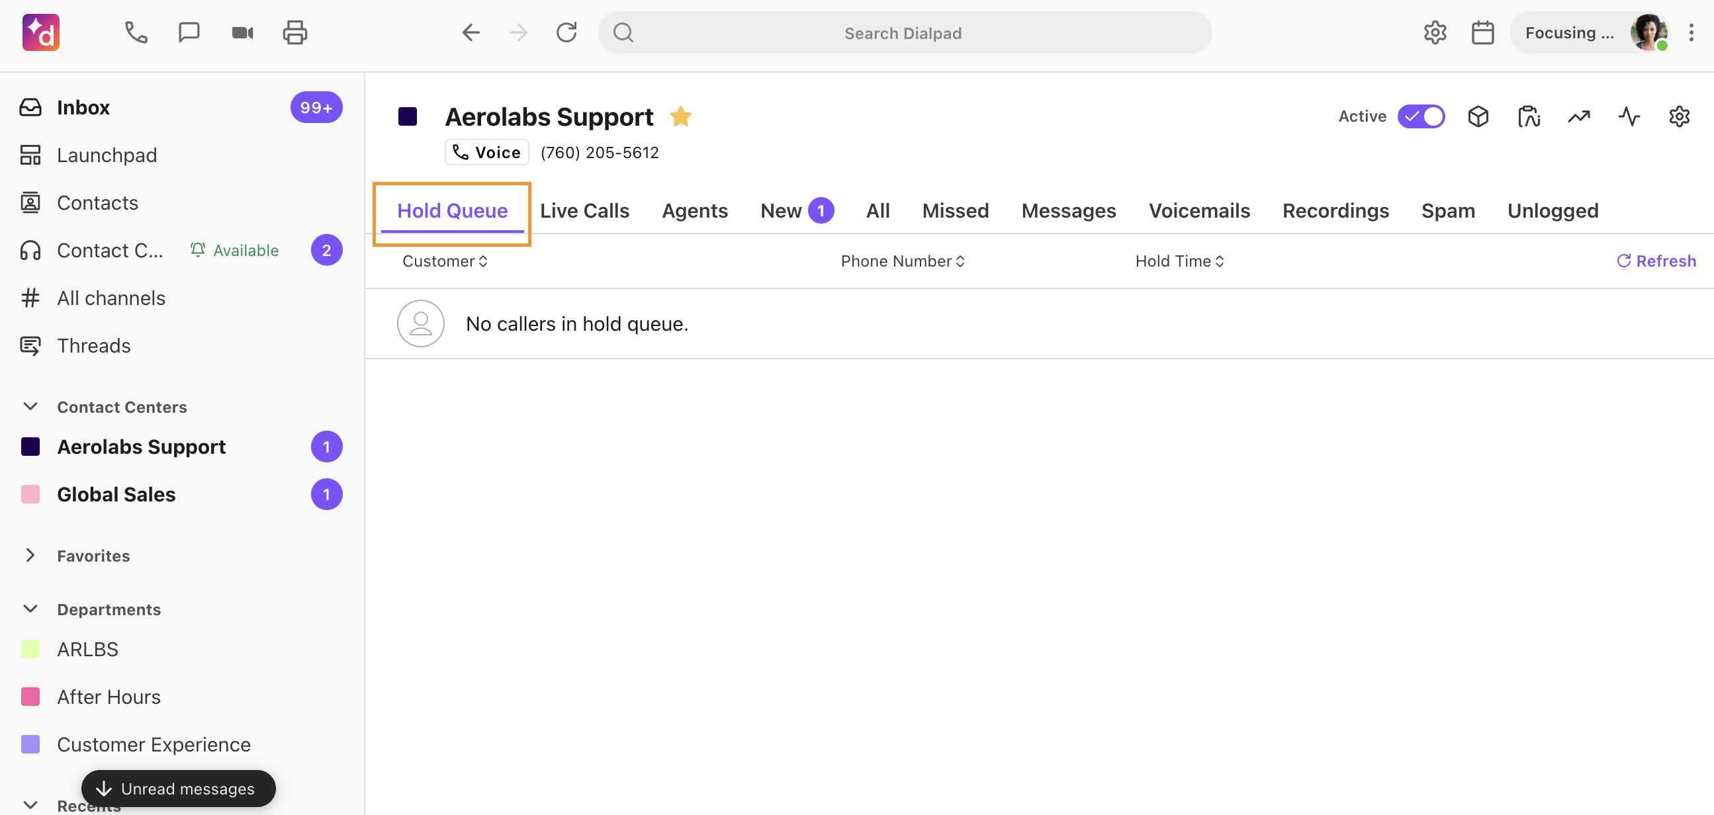This screenshot has width=1714, height=815.
Task: Jump to Unread messages
Action: click(178, 789)
